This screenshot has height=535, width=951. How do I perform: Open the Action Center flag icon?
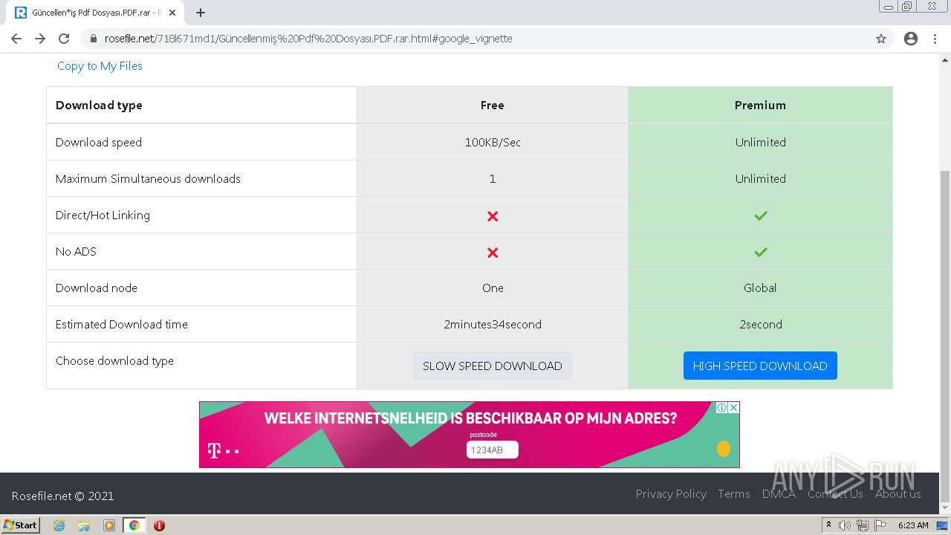pos(880,525)
